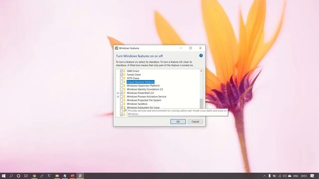Select Windows Hypervisor Platform row text

pos(143,86)
